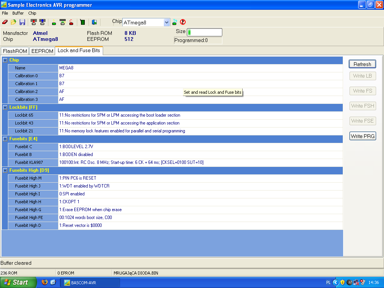The image size is (384, 288).
Task: Click the BASCOM-AVR taskbar button
Action: point(90,283)
